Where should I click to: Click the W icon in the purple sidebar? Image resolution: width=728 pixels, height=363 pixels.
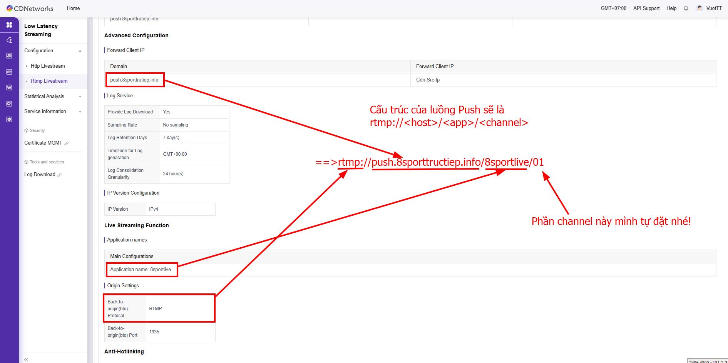(x=9, y=88)
